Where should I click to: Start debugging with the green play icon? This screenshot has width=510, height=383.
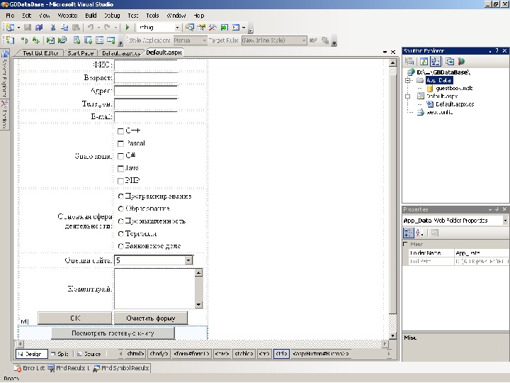(x=127, y=28)
